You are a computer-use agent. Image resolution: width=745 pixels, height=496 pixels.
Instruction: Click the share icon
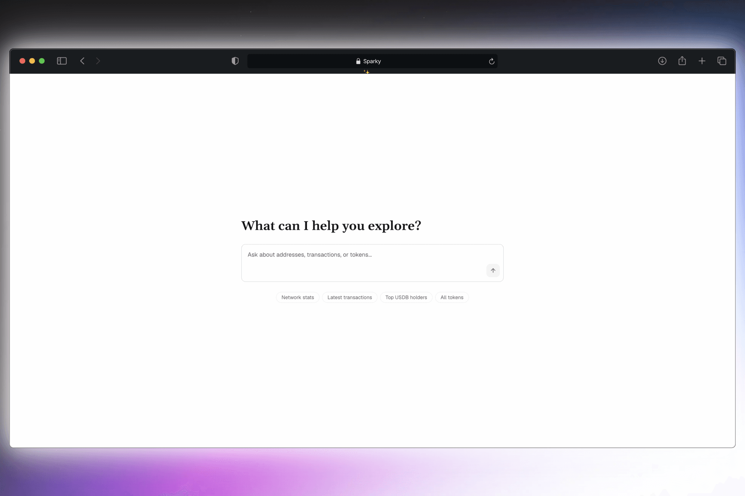683,61
